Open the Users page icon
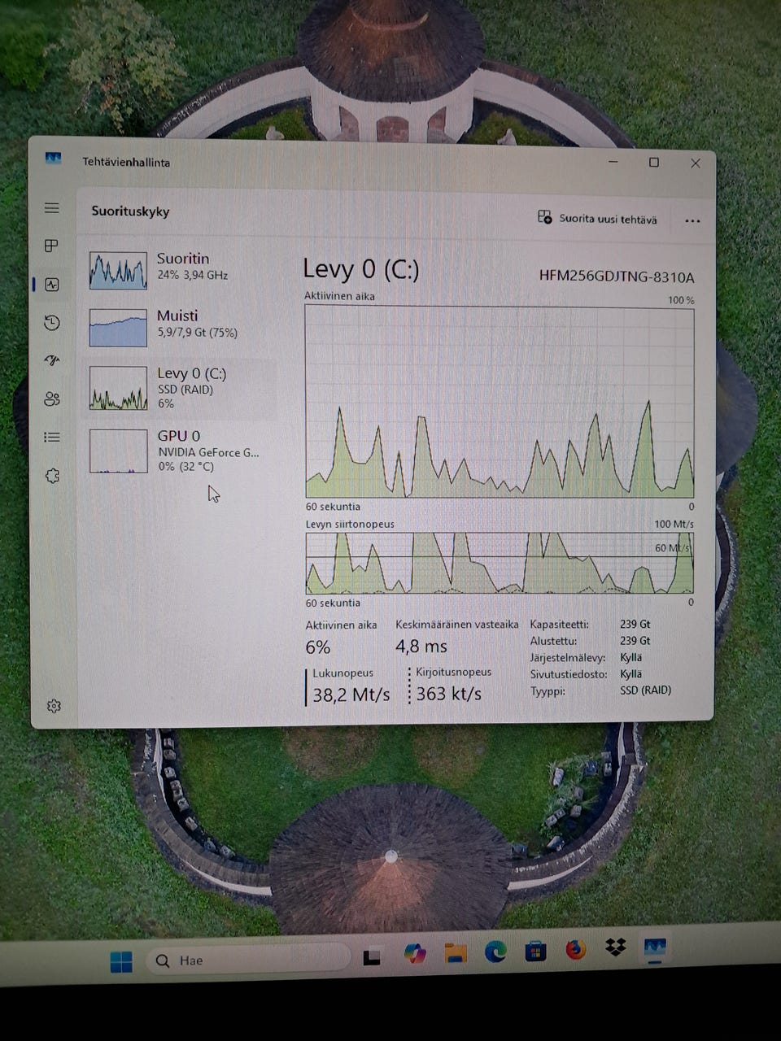This screenshot has height=1041, width=781. point(52,399)
